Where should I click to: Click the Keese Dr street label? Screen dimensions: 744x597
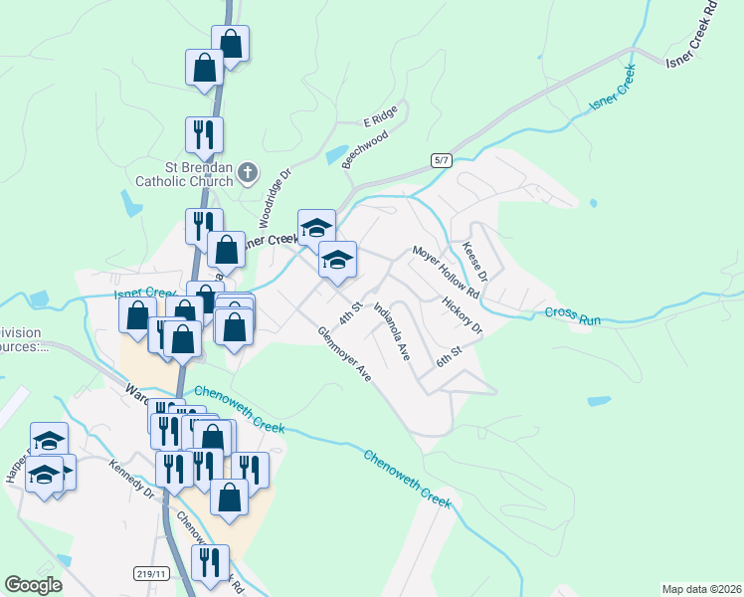click(x=475, y=262)
